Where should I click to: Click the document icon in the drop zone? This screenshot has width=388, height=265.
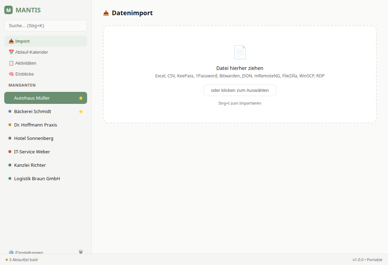coord(240,52)
